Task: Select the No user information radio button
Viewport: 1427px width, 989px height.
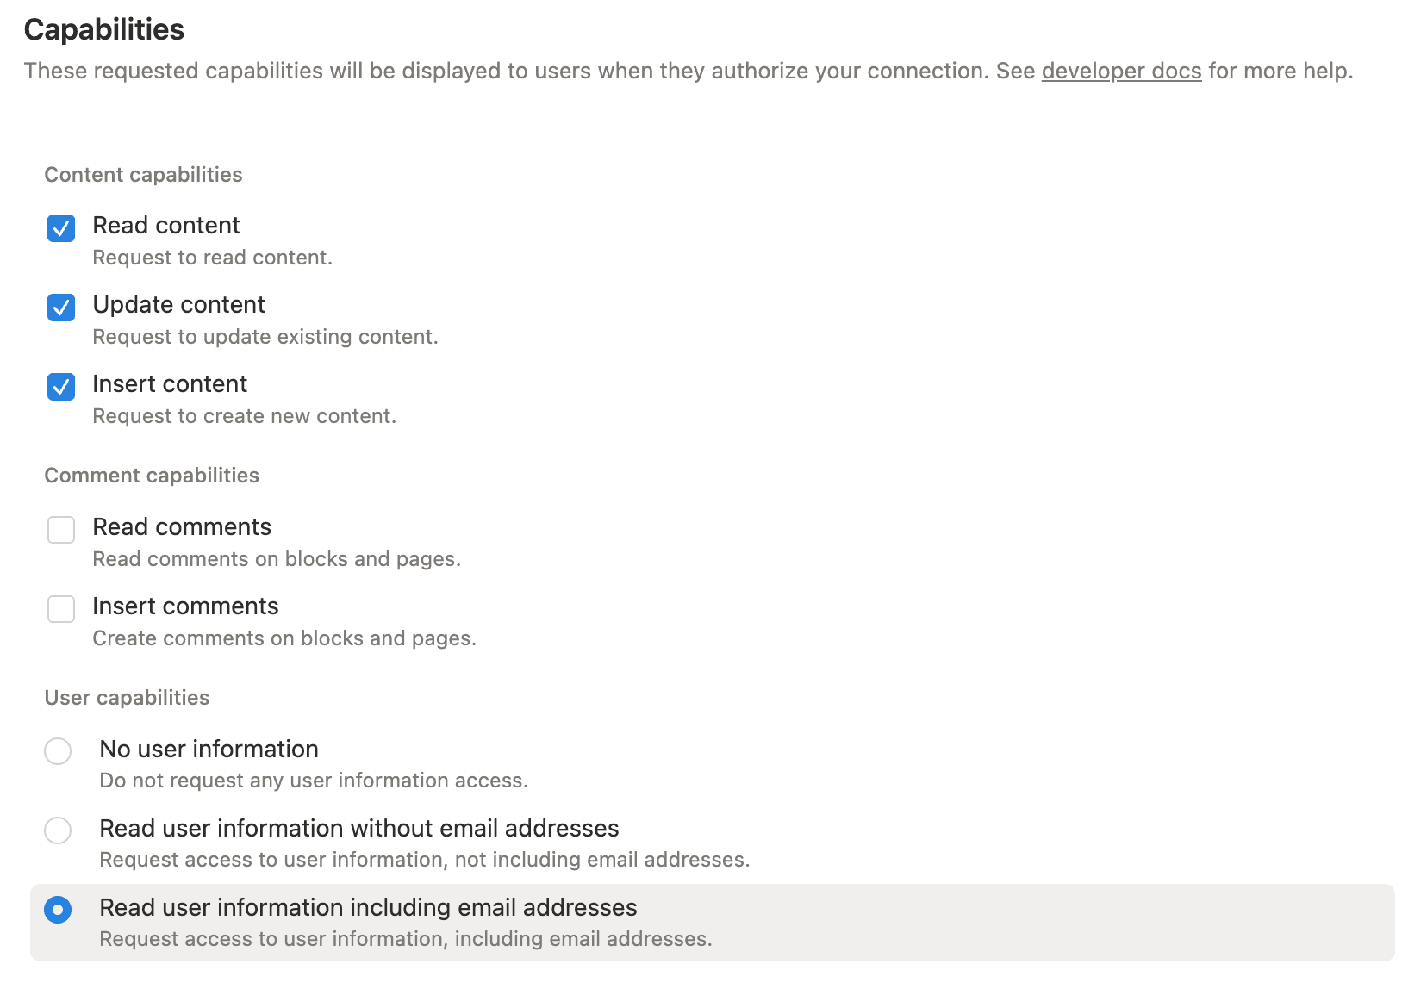Action: pyautogui.click(x=58, y=751)
